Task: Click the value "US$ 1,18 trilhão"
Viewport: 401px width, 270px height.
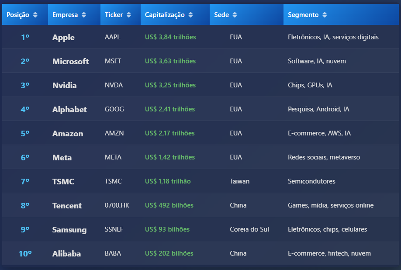Action: click(x=168, y=181)
